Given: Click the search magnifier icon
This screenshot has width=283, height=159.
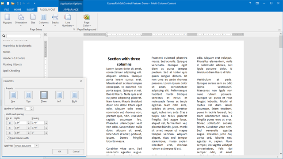Looking at the screenshot, I should click(4, 36).
